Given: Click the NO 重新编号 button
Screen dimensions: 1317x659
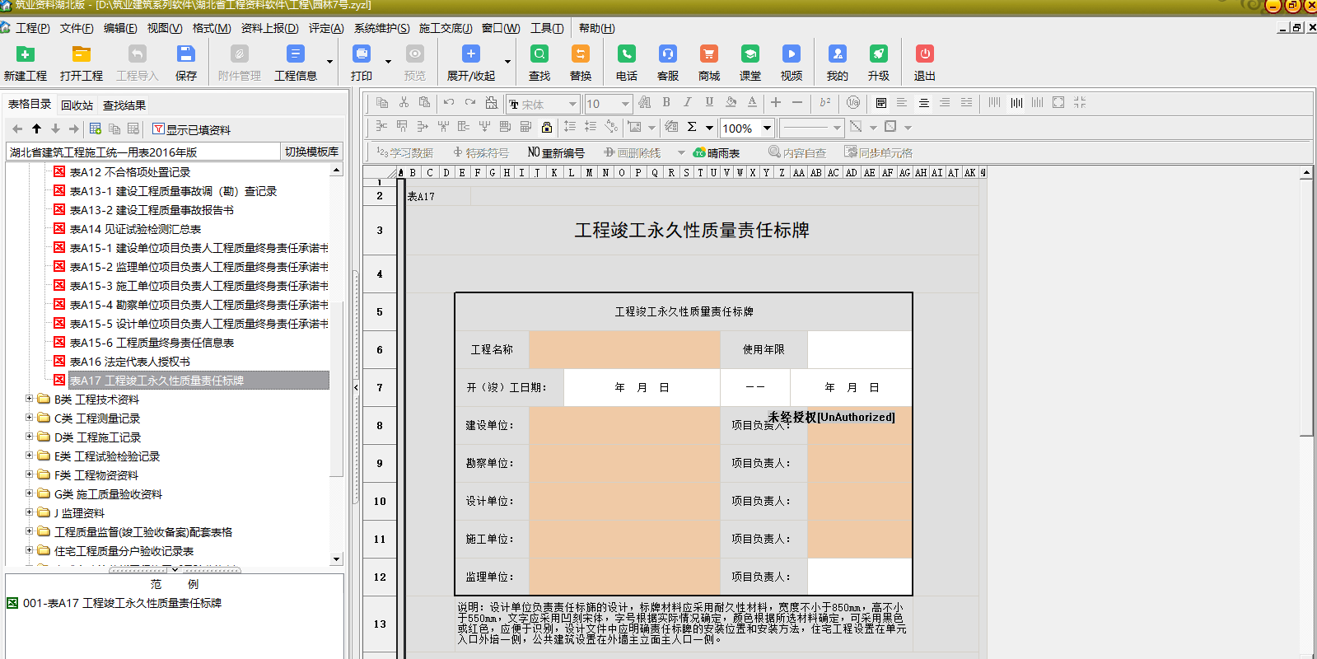Looking at the screenshot, I should pos(556,153).
